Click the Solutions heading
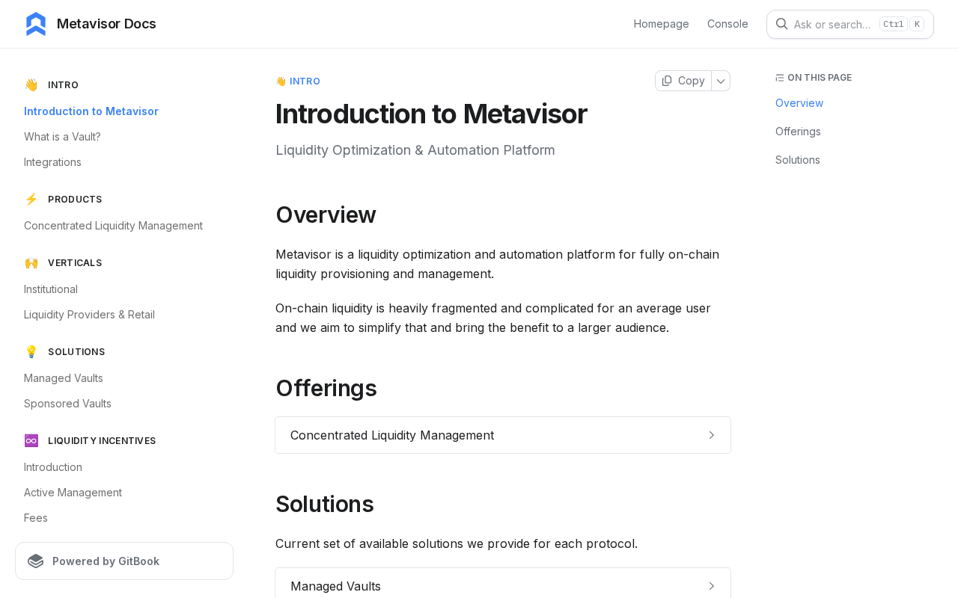958x598 pixels. (x=325, y=504)
